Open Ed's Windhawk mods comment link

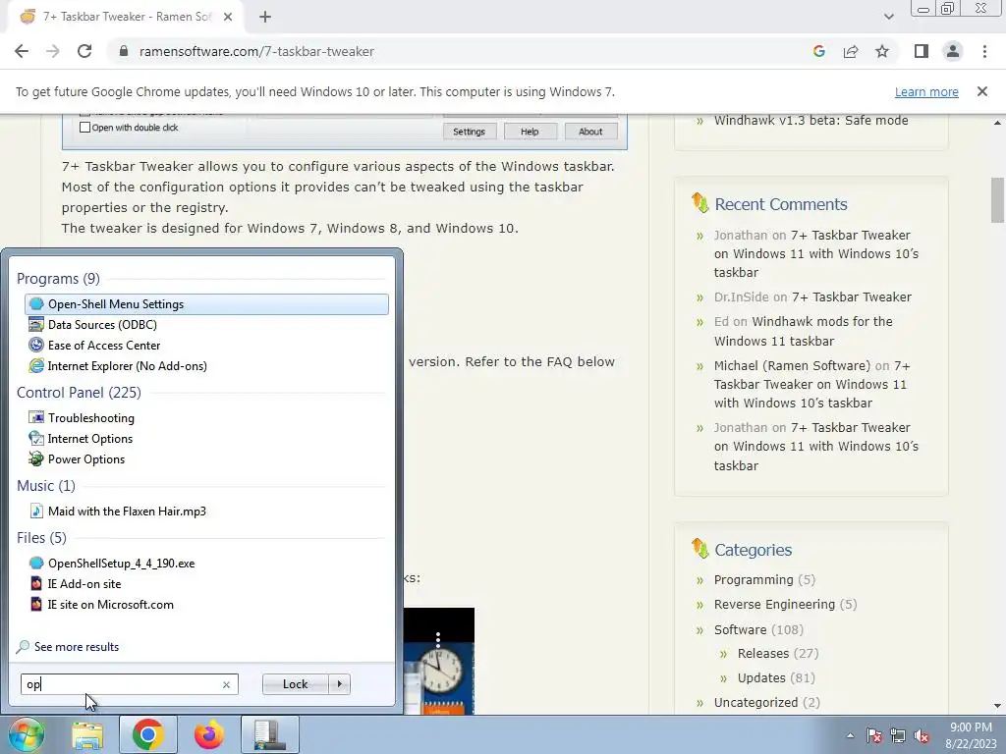(804, 332)
